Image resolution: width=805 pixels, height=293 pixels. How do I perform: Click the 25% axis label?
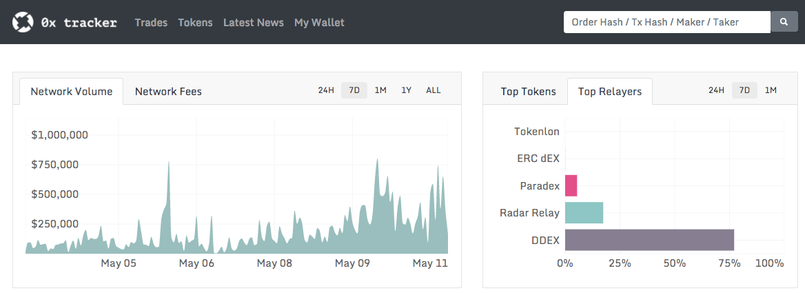[620, 263]
